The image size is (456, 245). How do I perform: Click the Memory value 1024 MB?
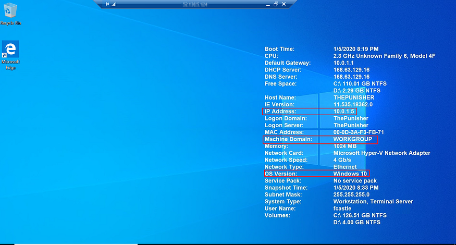(346, 146)
